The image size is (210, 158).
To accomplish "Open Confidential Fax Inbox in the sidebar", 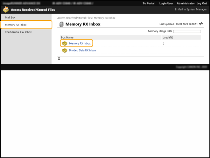I will (x=18, y=32).
